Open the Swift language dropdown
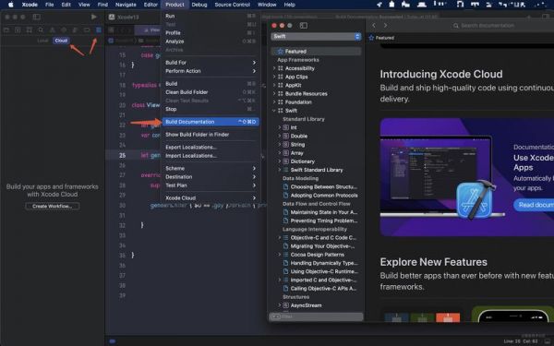 click(316, 36)
